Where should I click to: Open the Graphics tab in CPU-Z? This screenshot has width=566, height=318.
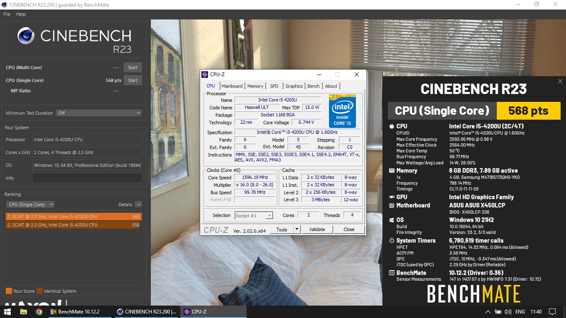[x=294, y=86]
